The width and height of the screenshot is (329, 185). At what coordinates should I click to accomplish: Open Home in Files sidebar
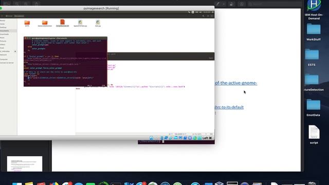pyautogui.click(x=2, y=24)
